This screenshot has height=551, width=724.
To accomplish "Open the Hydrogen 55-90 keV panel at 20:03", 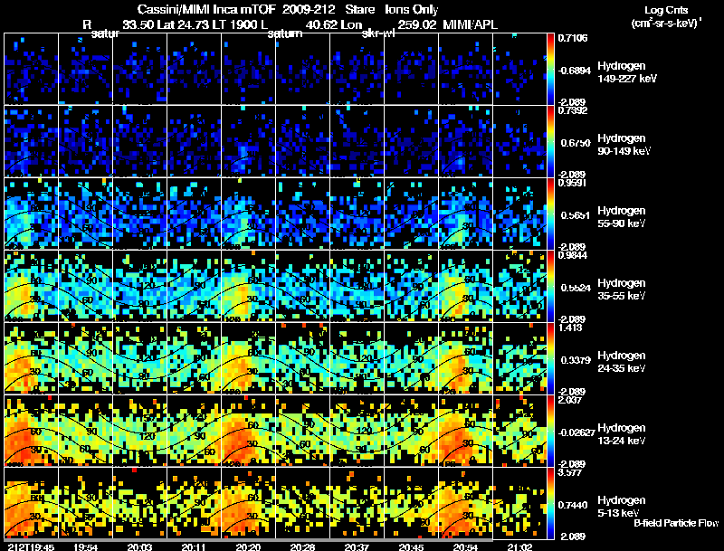I will coord(139,214).
